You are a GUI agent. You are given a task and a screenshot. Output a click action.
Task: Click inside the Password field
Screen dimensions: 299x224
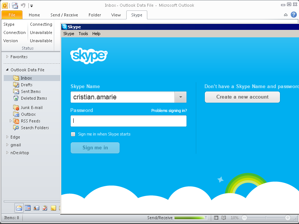[129, 121]
